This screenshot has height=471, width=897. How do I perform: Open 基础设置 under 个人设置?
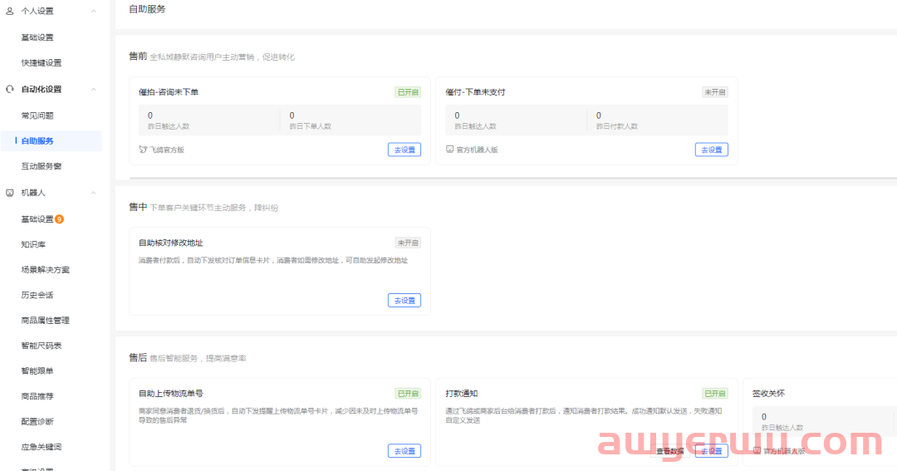click(37, 37)
